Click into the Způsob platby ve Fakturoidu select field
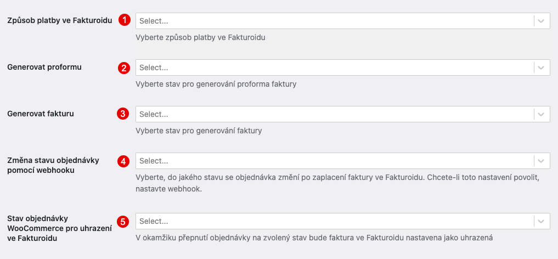This screenshot has width=558, height=259. (343, 21)
